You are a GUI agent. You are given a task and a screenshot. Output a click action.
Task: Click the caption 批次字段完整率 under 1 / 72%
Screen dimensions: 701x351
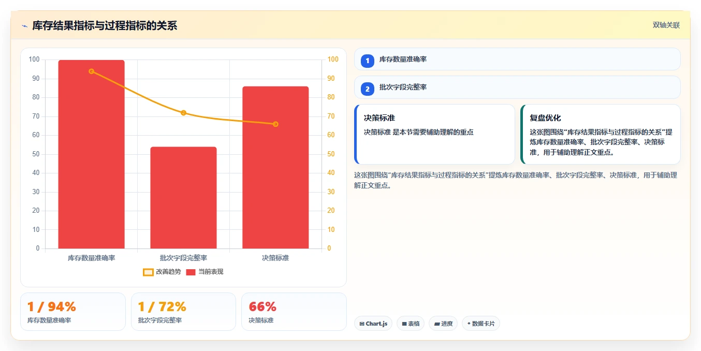point(160,320)
